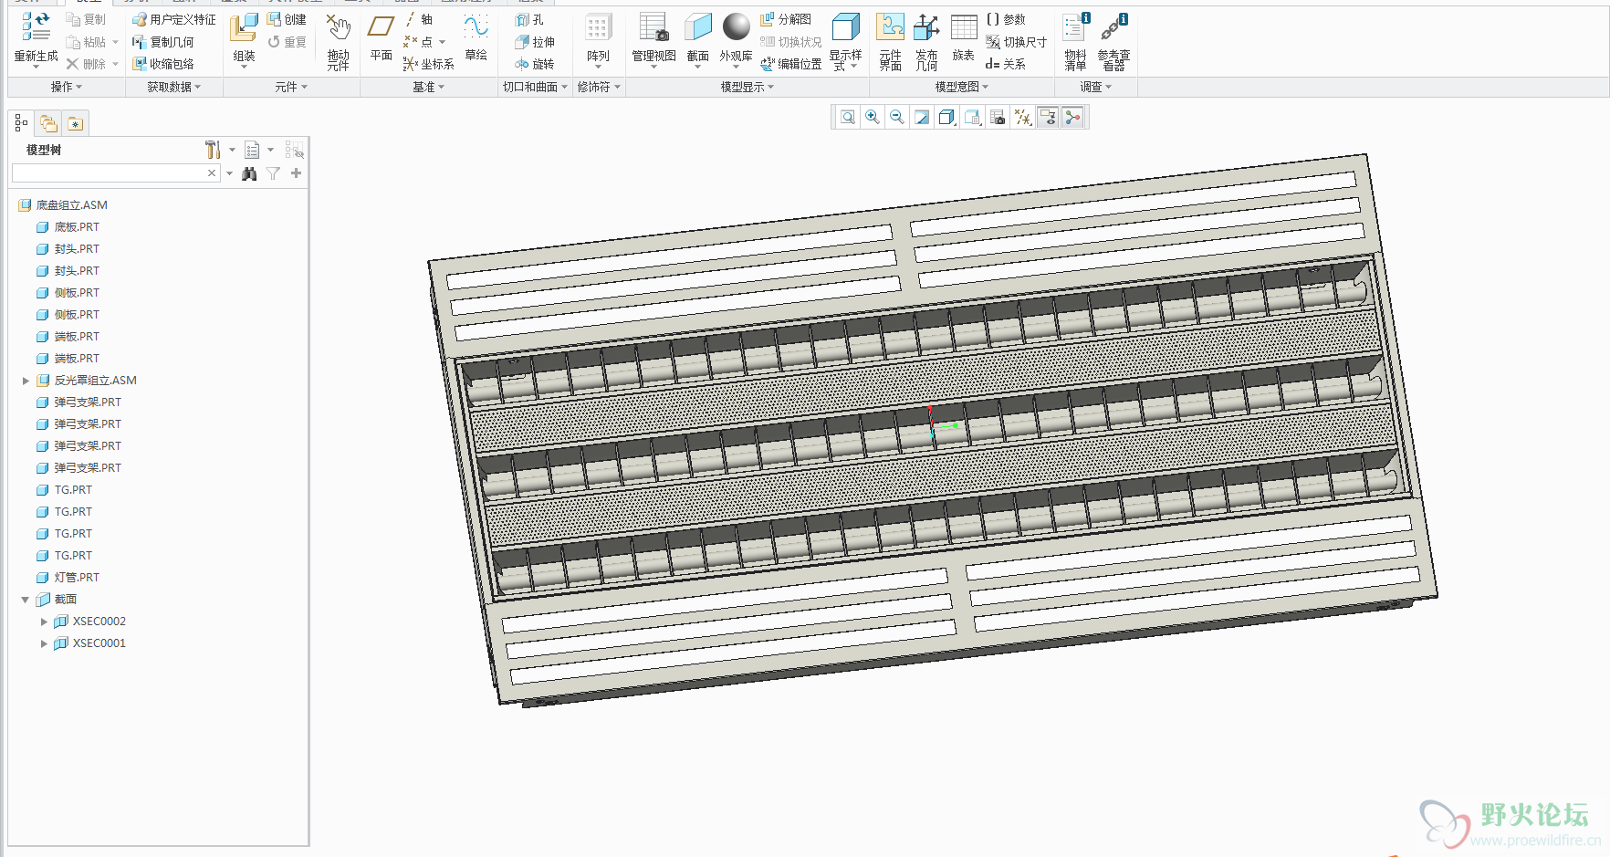
Task: Select 底板.PRT in model tree
Action: click(x=68, y=227)
